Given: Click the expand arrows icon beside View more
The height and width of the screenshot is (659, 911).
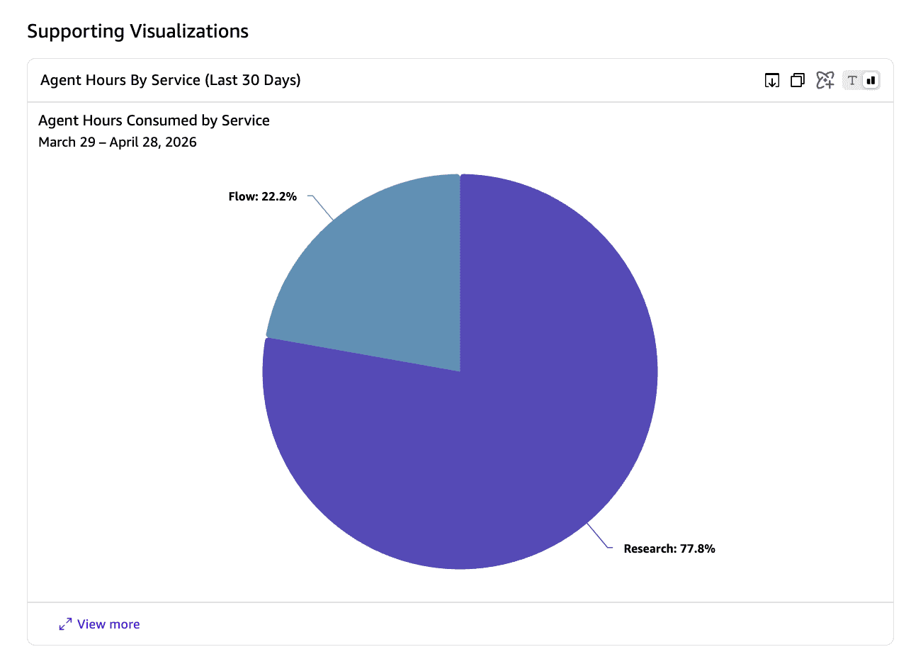Looking at the screenshot, I should click(x=65, y=624).
